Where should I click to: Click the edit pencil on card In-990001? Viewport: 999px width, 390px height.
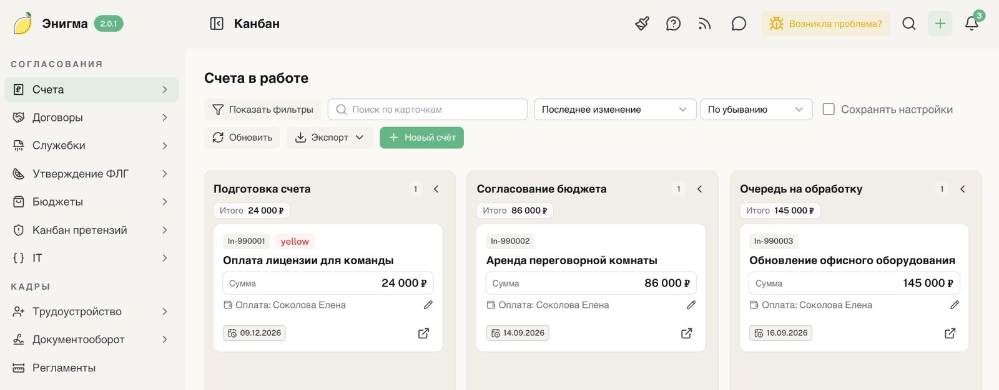(428, 305)
